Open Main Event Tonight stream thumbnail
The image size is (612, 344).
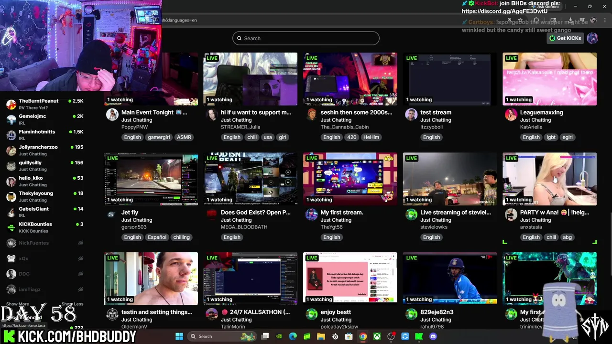point(151,79)
